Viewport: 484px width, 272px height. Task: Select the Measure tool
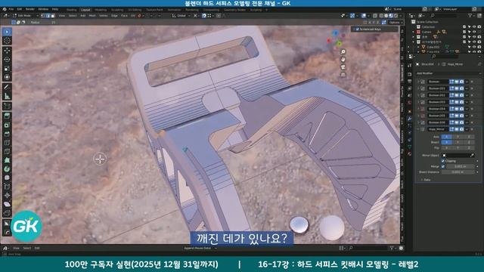click(7, 96)
